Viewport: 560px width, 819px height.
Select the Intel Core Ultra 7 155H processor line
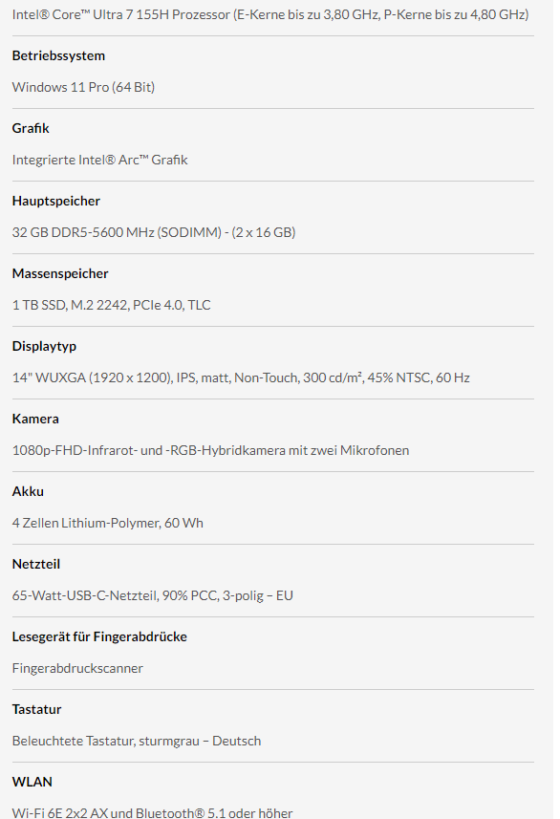(270, 14)
